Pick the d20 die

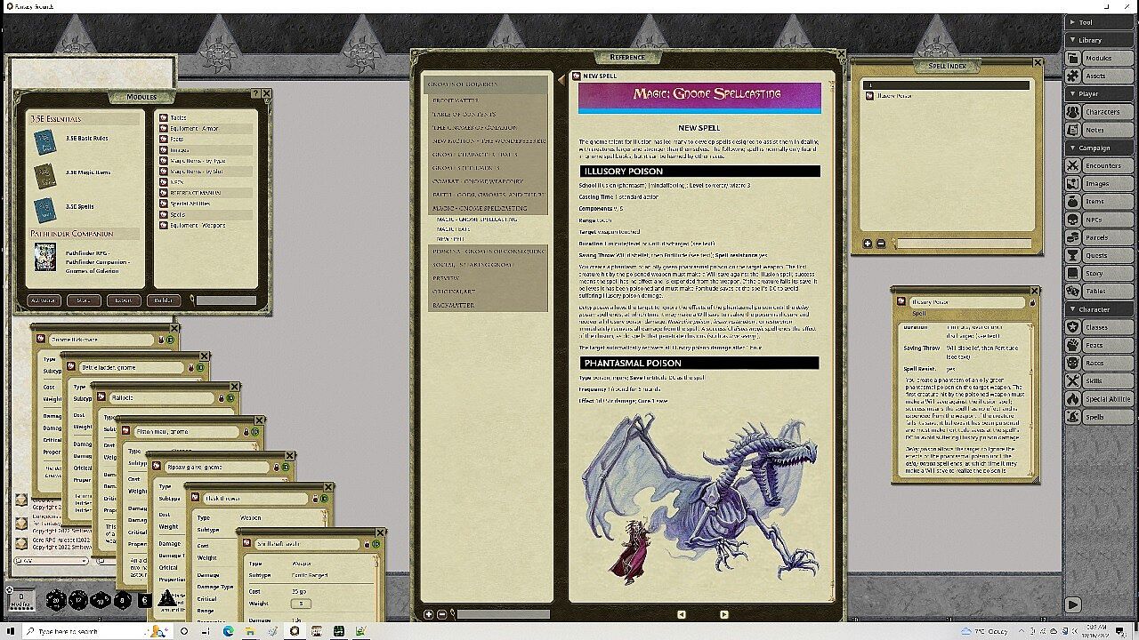pyautogui.click(x=56, y=601)
